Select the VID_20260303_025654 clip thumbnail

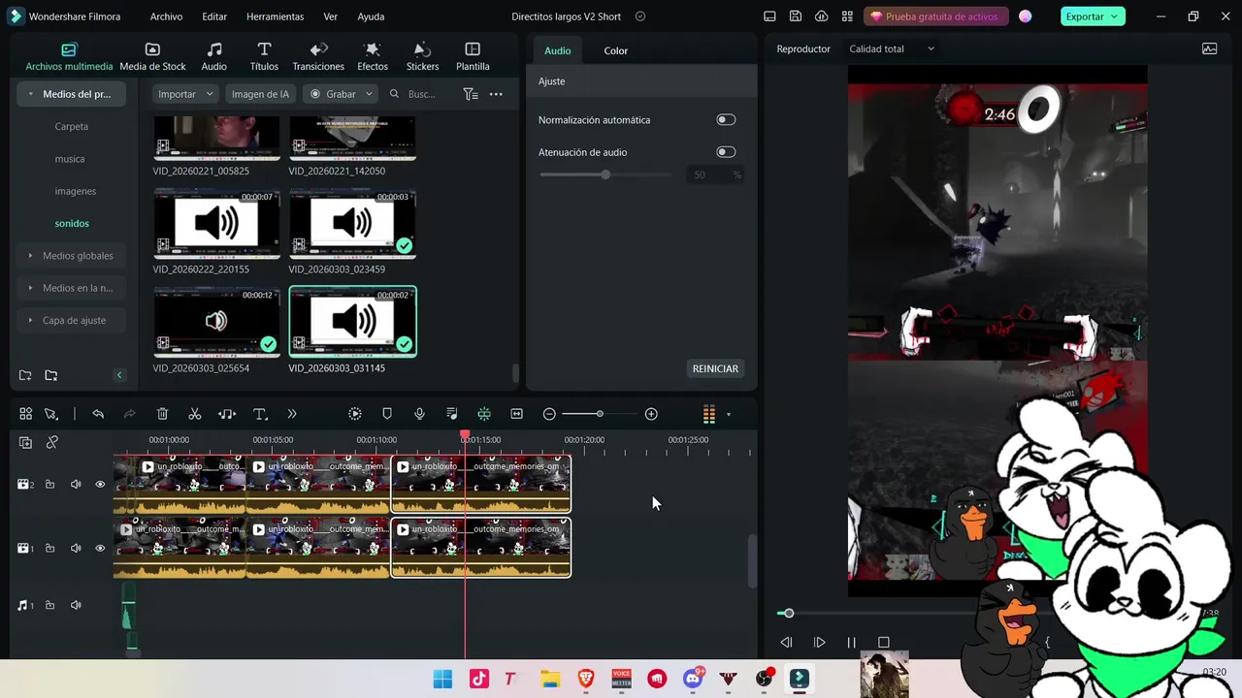pos(216,322)
